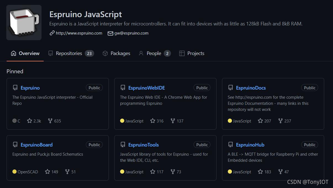Click the person icon in People tab
The width and height of the screenshot is (333, 188).
point(141,53)
